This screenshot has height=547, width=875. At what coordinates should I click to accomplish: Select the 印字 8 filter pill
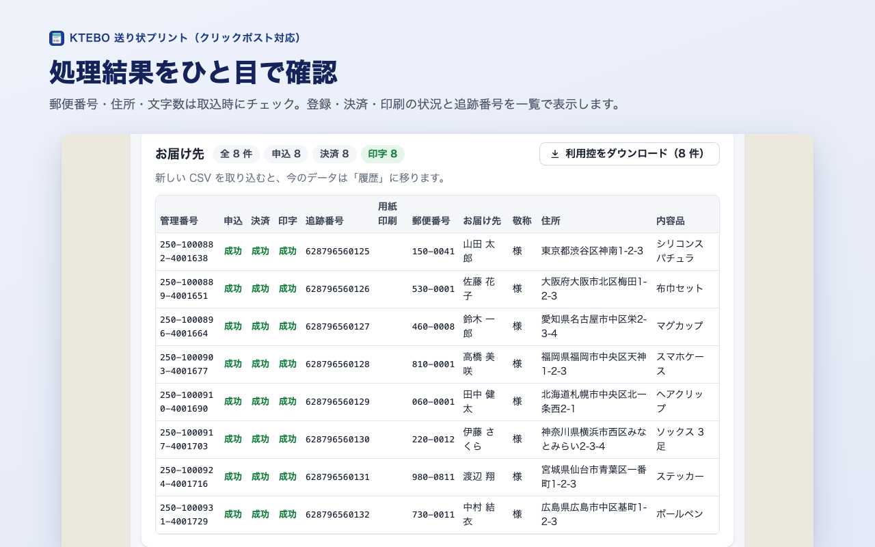pyautogui.click(x=383, y=154)
